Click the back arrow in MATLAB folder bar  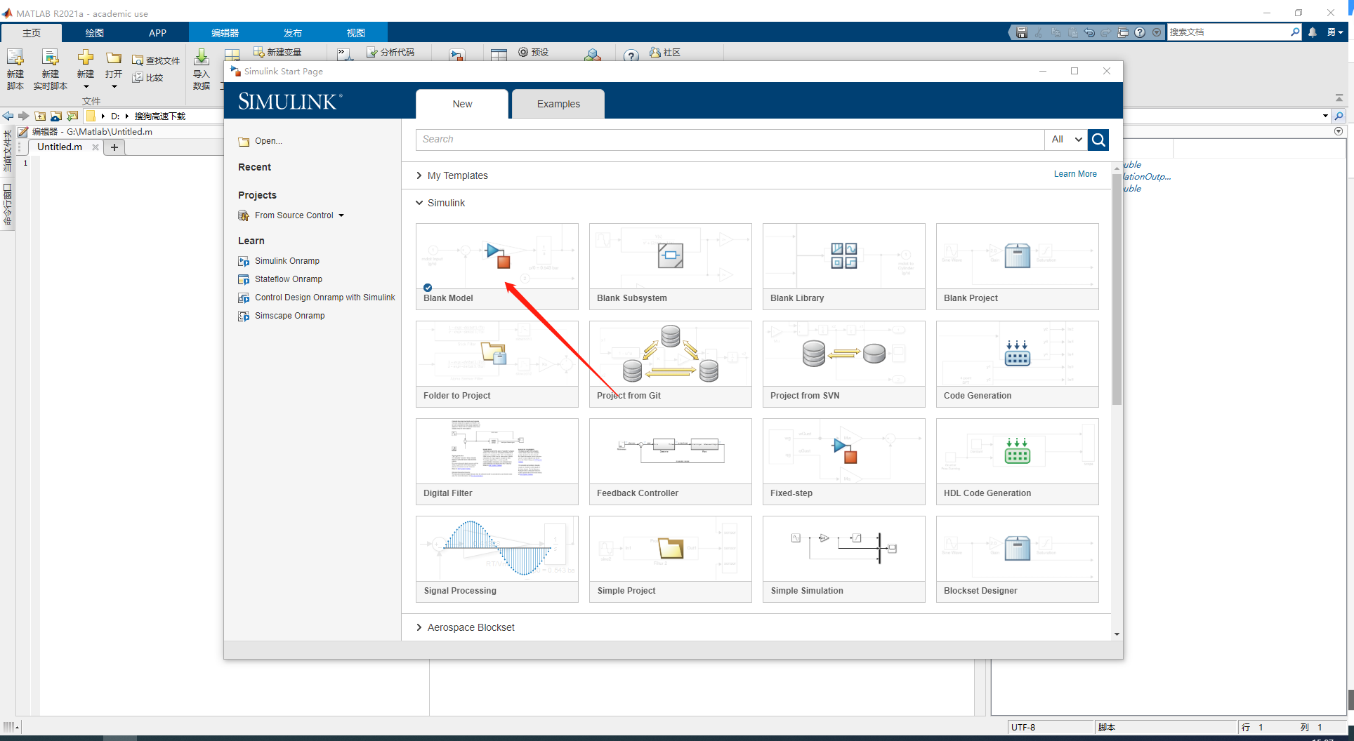pos(8,116)
